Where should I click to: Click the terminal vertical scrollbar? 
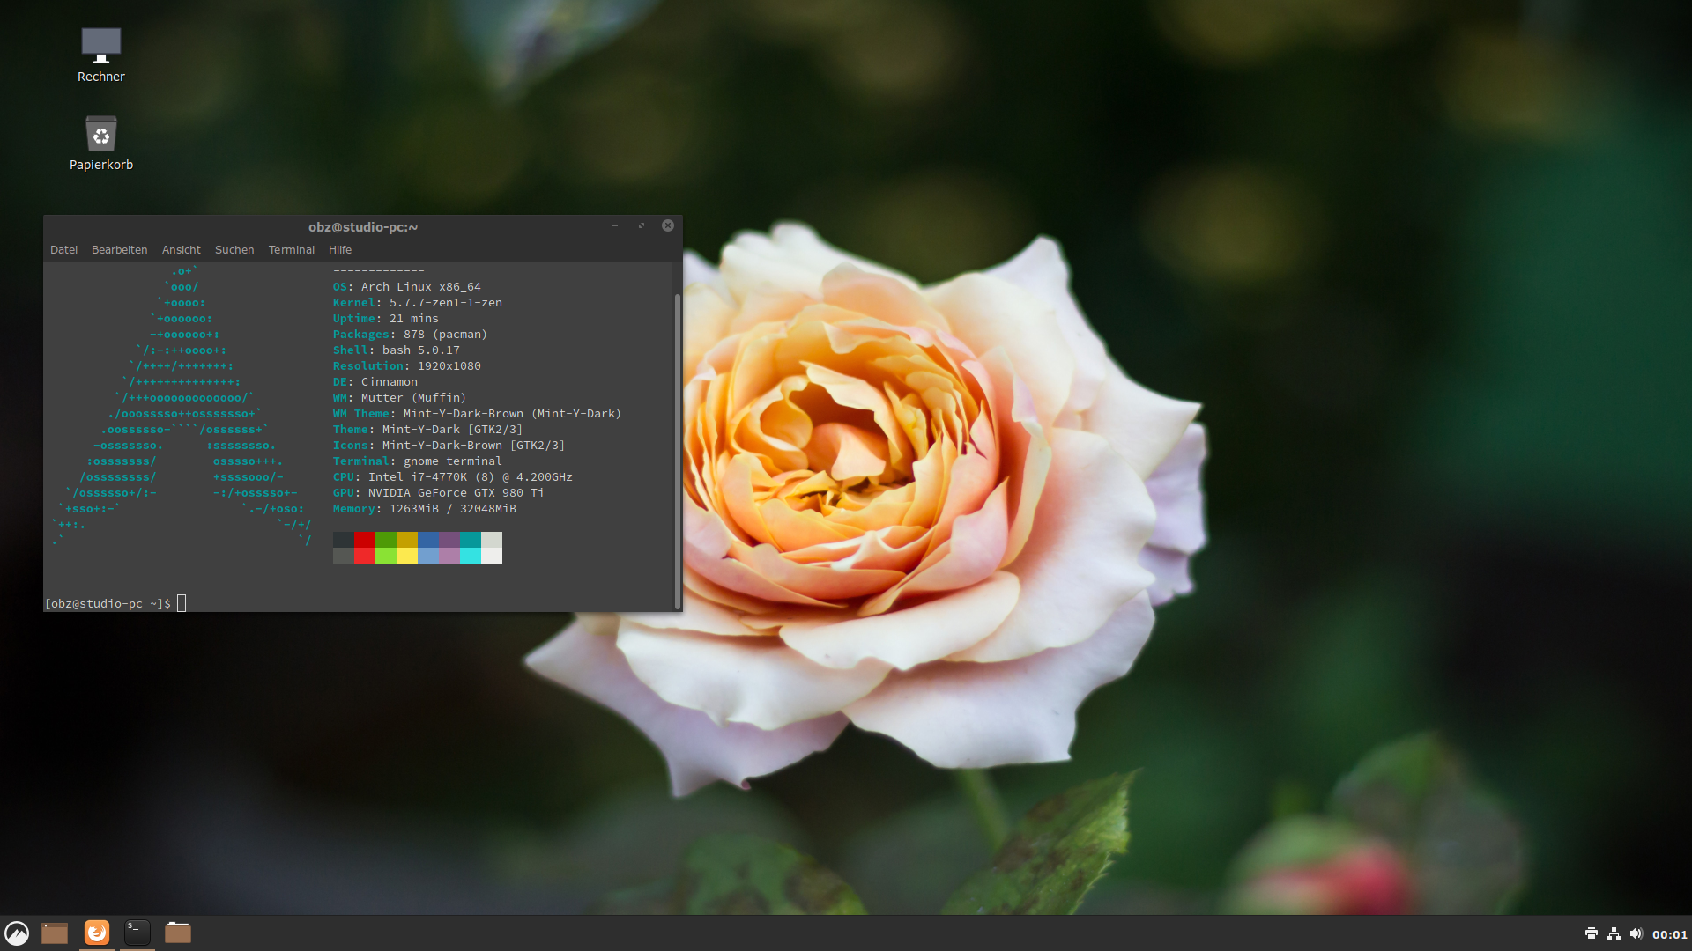coord(677,449)
